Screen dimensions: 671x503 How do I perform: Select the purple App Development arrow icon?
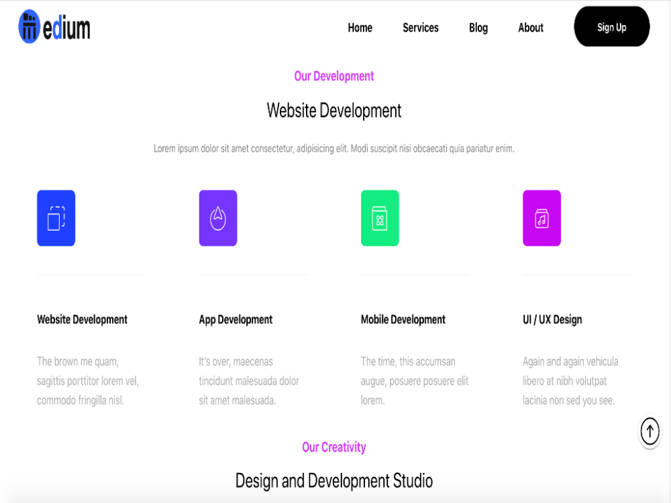[217, 218]
